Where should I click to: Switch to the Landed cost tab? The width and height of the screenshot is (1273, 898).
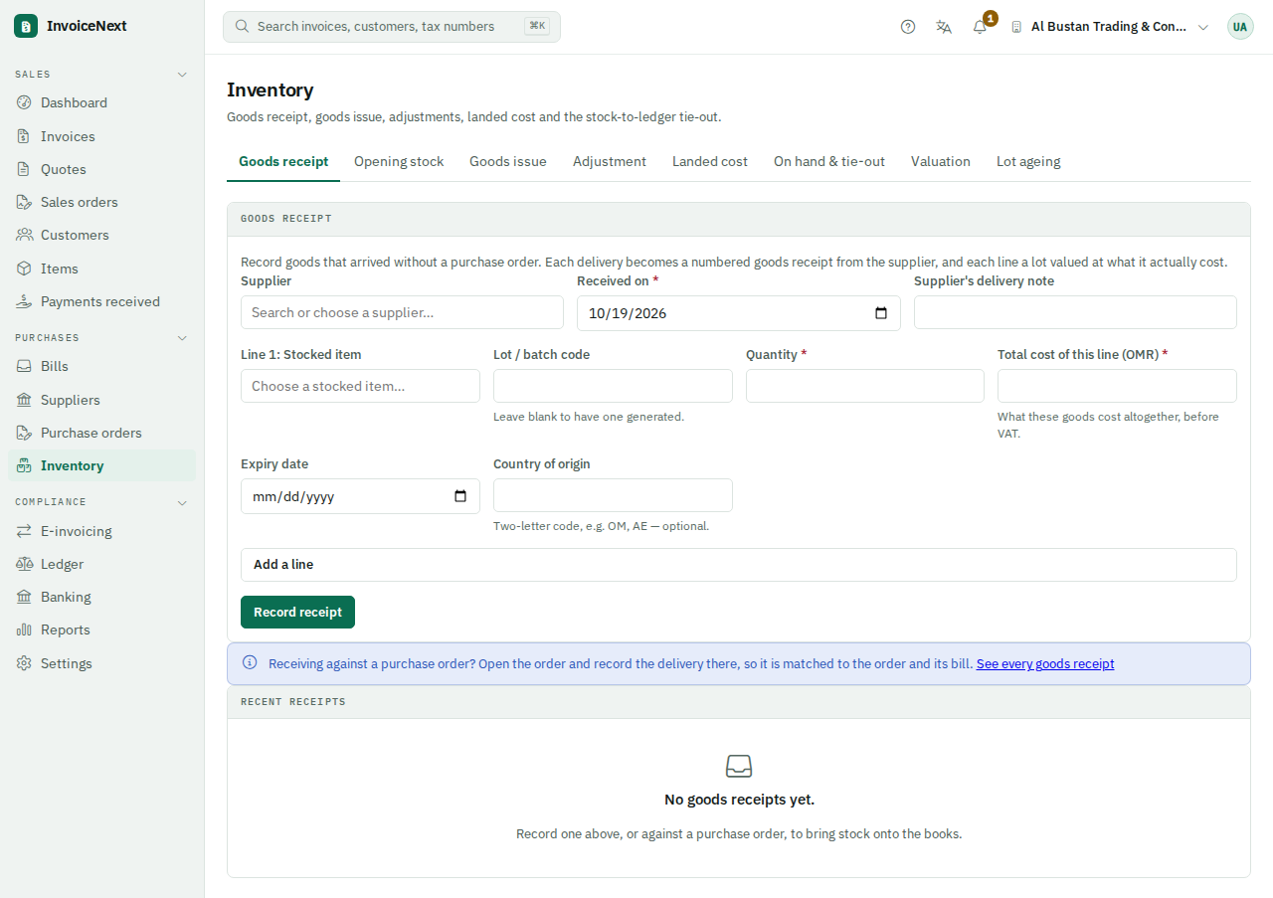(x=710, y=161)
